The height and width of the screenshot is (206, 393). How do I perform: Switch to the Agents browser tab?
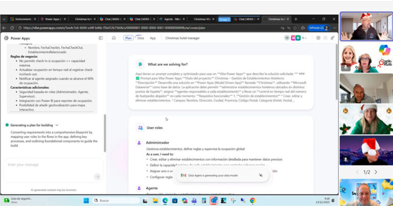[171, 19]
